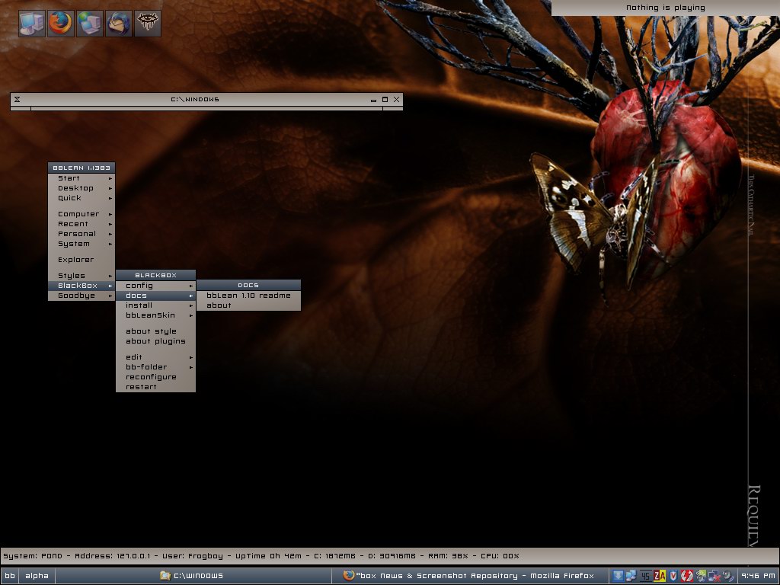Open the bb-folder submenu
The height and width of the screenshot is (585, 780).
[x=155, y=367]
